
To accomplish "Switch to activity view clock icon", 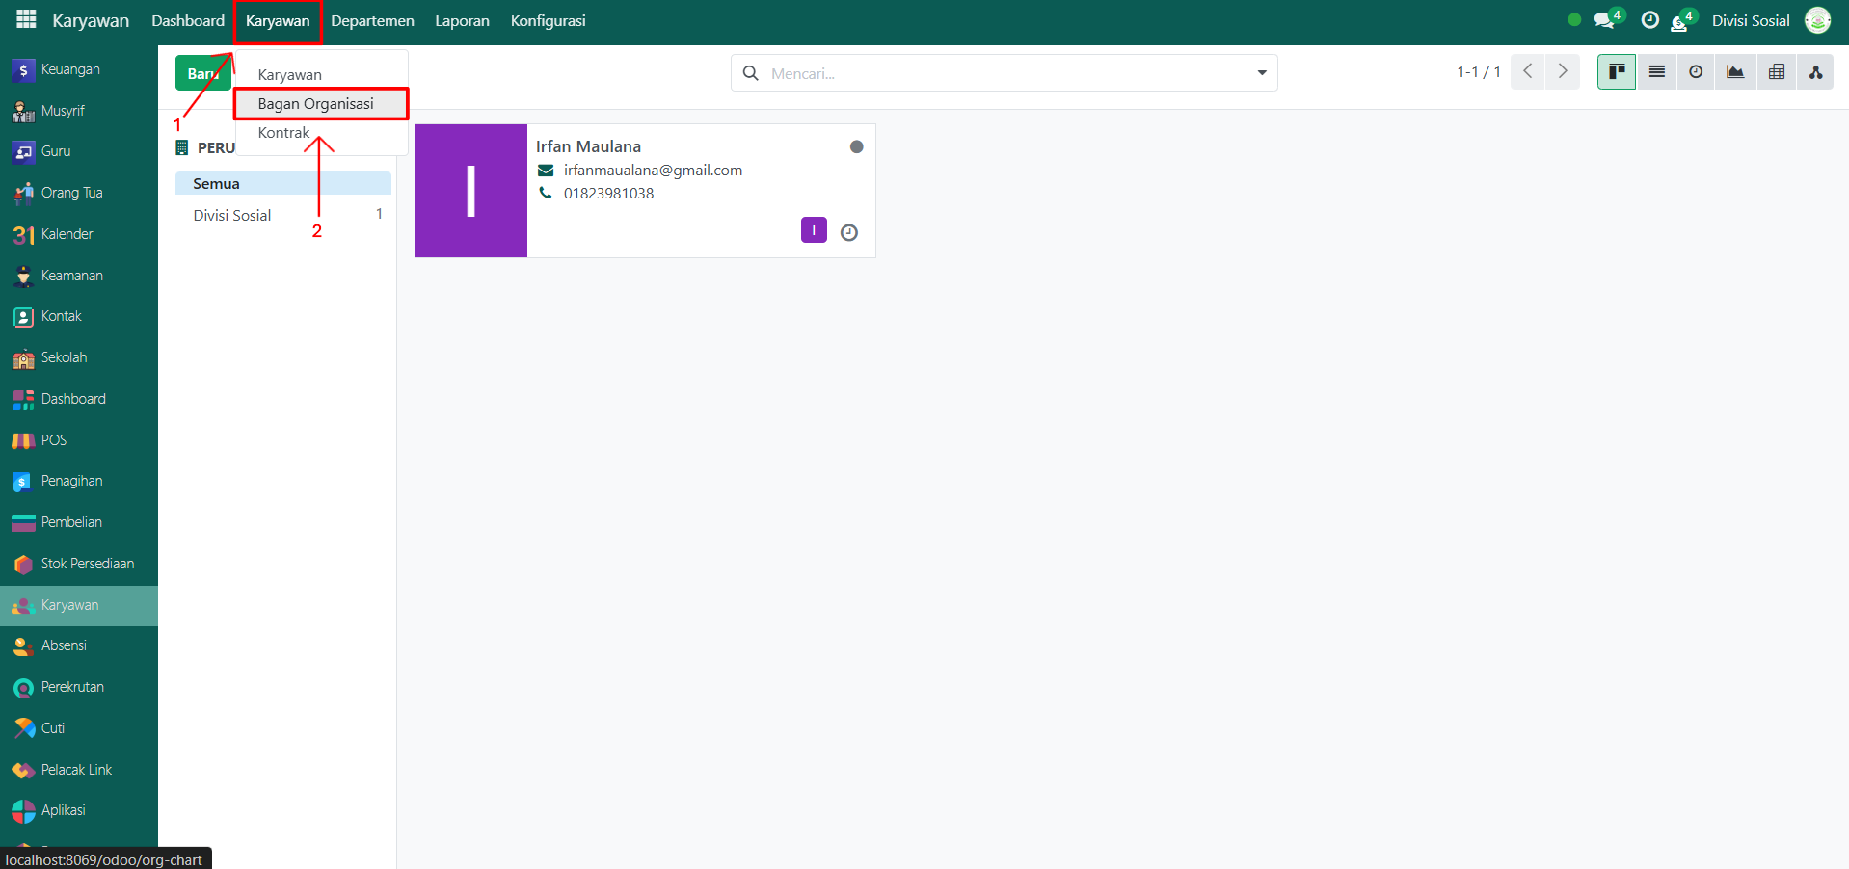I will click(1696, 72).
